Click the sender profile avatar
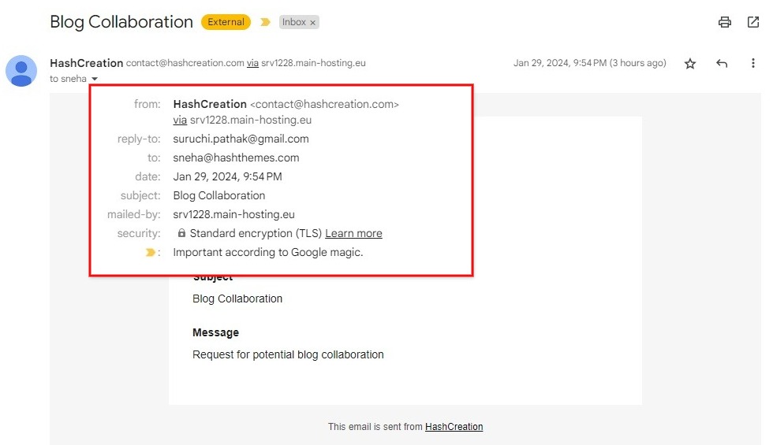773x445 pixels. [x=21, y=71]
